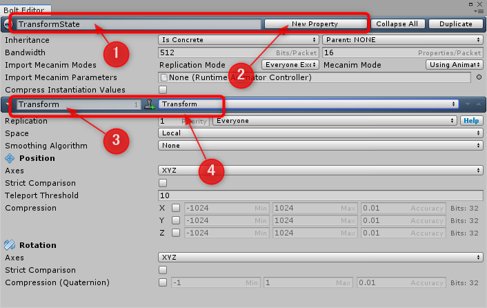Edit the Transform property name field
487x308 pixels.
coord(79,104)
